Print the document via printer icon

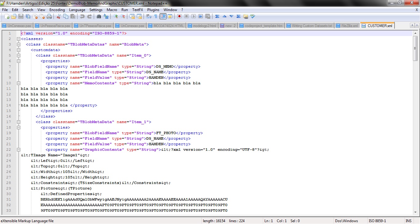(49, 16)
